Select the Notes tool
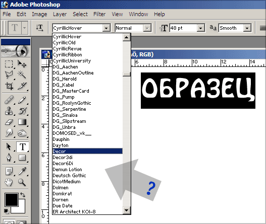 (9, 171)
